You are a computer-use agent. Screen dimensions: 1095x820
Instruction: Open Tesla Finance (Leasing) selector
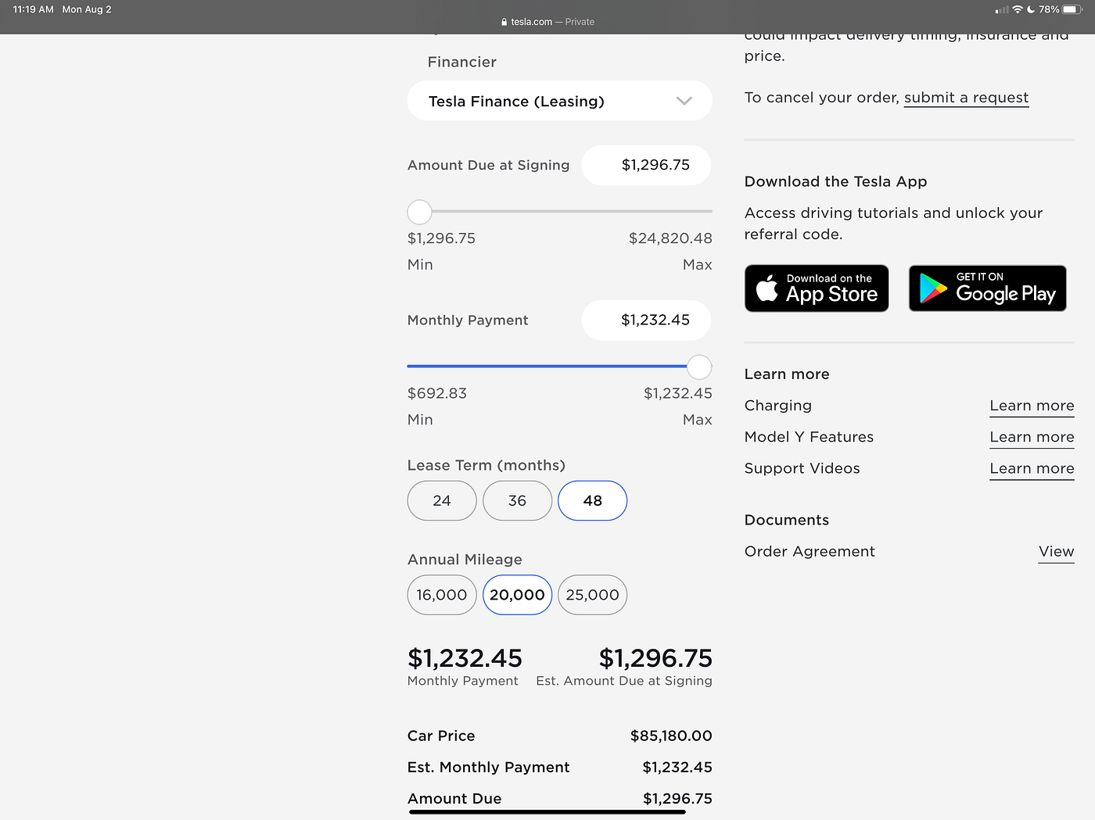pos(560,101)
